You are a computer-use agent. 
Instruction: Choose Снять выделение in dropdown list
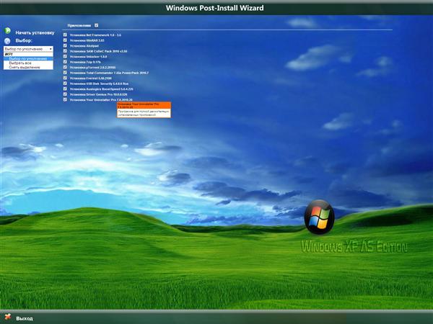28,67
